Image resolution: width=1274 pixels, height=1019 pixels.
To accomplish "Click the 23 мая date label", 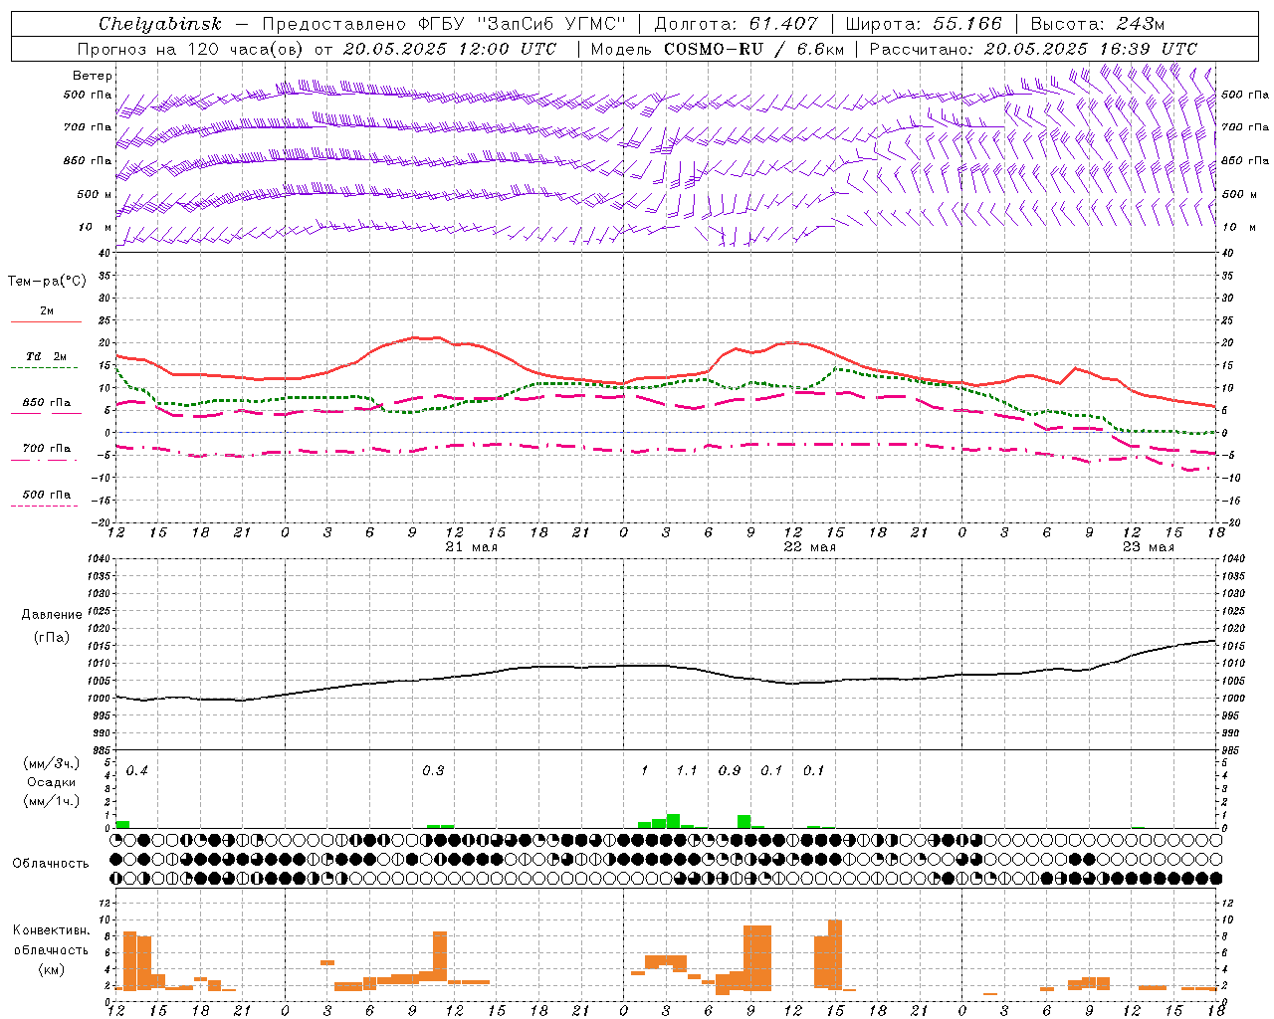I will pyautogui.click(x=1148, y=546).
